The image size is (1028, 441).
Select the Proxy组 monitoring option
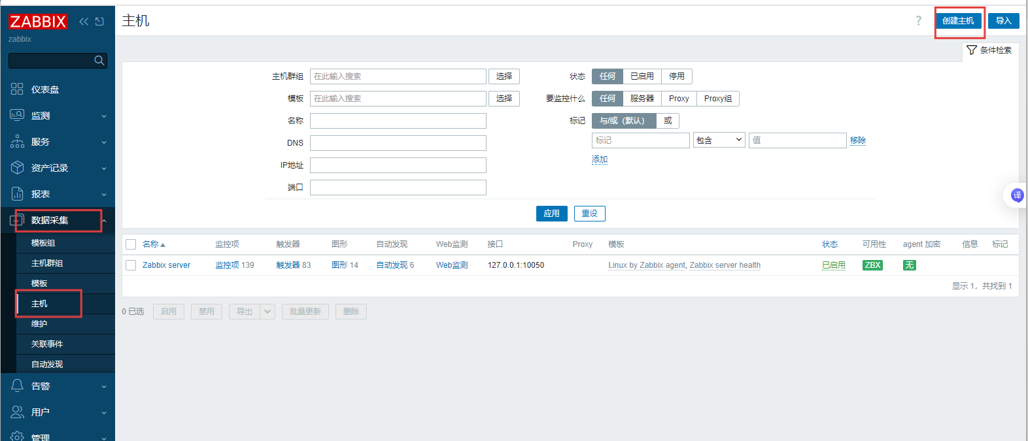coord(717,99)
